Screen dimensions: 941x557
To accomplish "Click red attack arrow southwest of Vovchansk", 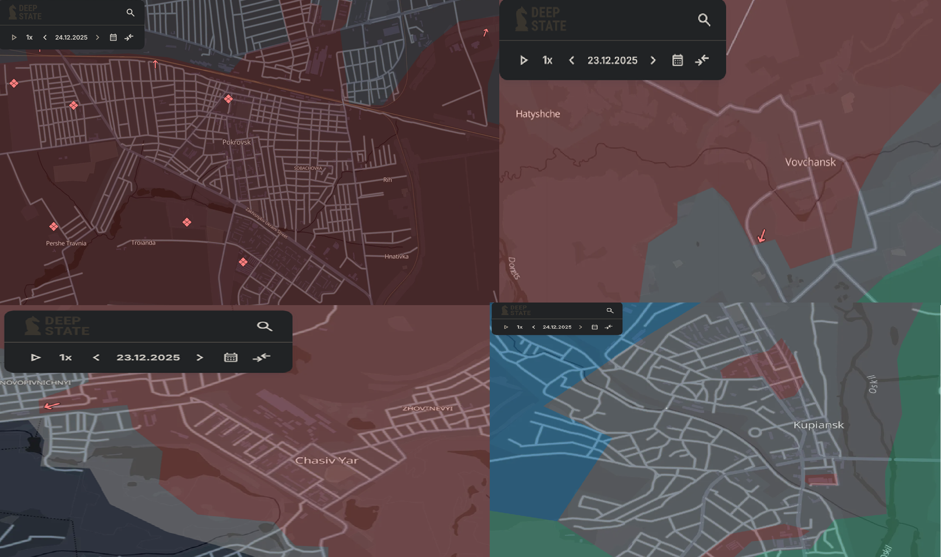I will pyautogui.click(x=762, y=236).
